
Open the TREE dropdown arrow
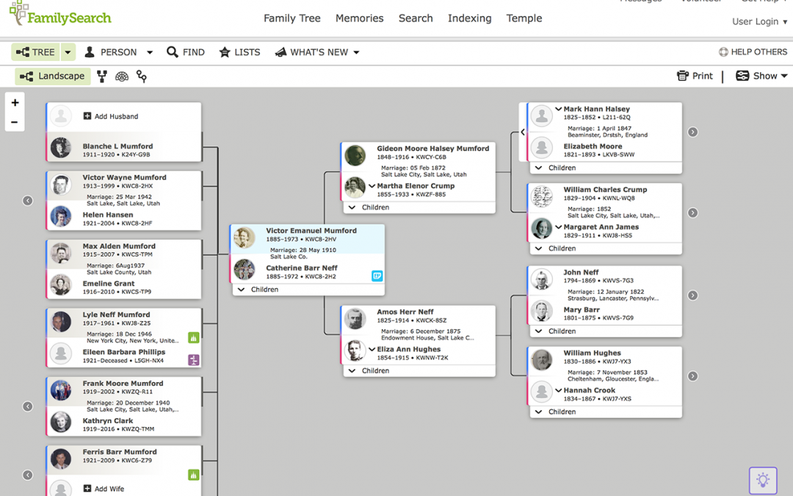[67, 52]
